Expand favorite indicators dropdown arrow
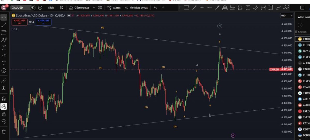The width and height of the screenshot is (310, 140). pos(94,8)
